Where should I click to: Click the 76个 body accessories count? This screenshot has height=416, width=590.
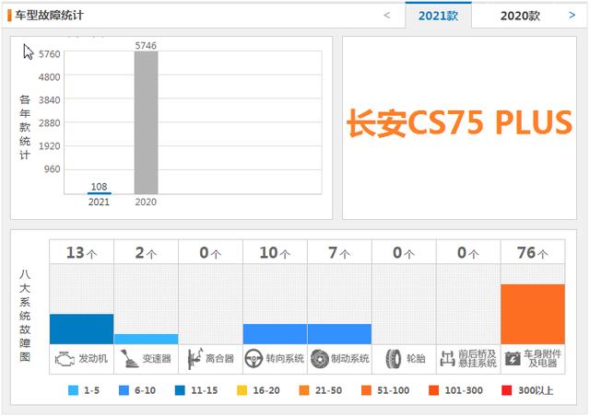click(533, 252)
